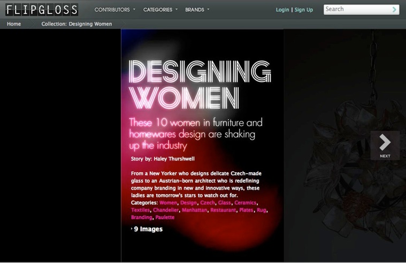Submit search with the arrow icon

pyautogui.click(x=394, y=10)
